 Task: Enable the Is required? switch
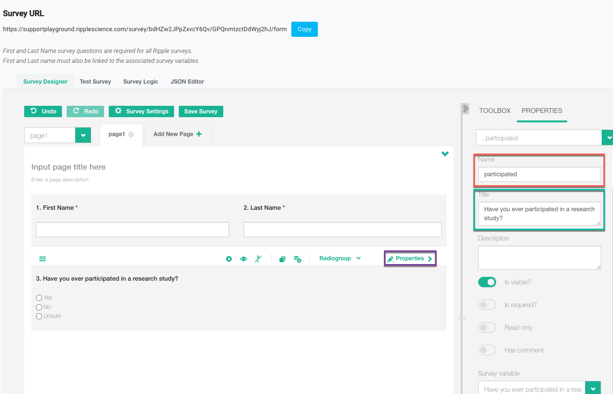487,305
